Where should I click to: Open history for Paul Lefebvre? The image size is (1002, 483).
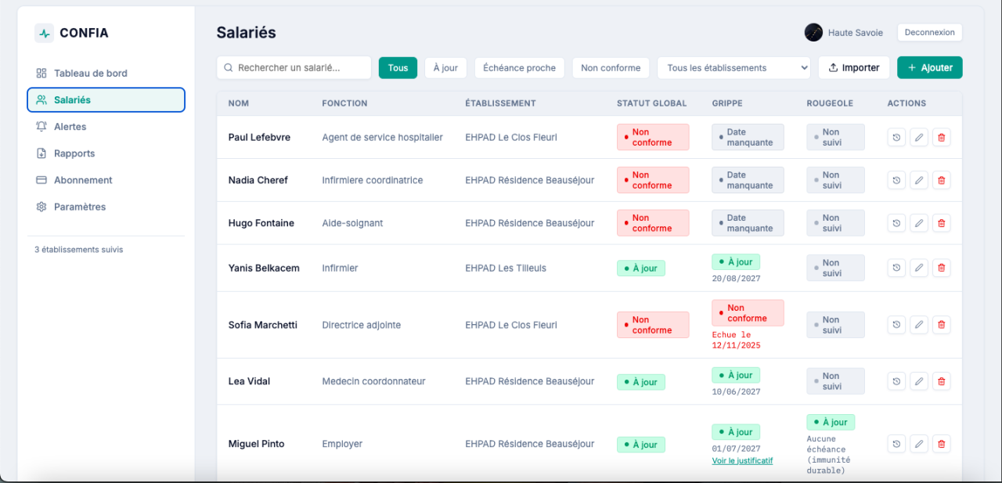(x=896, y=137)
